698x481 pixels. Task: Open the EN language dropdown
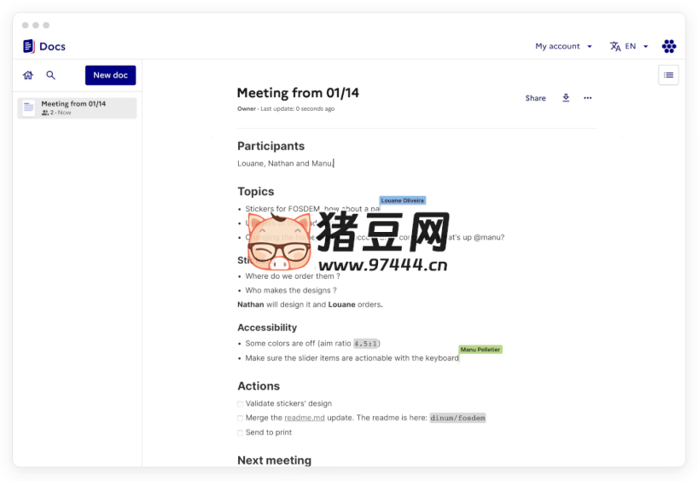point(637,46)
